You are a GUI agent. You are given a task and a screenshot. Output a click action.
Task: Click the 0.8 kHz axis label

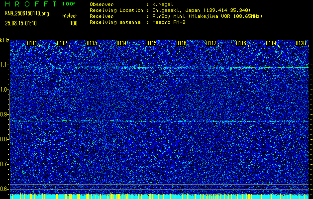coord(4,139)
